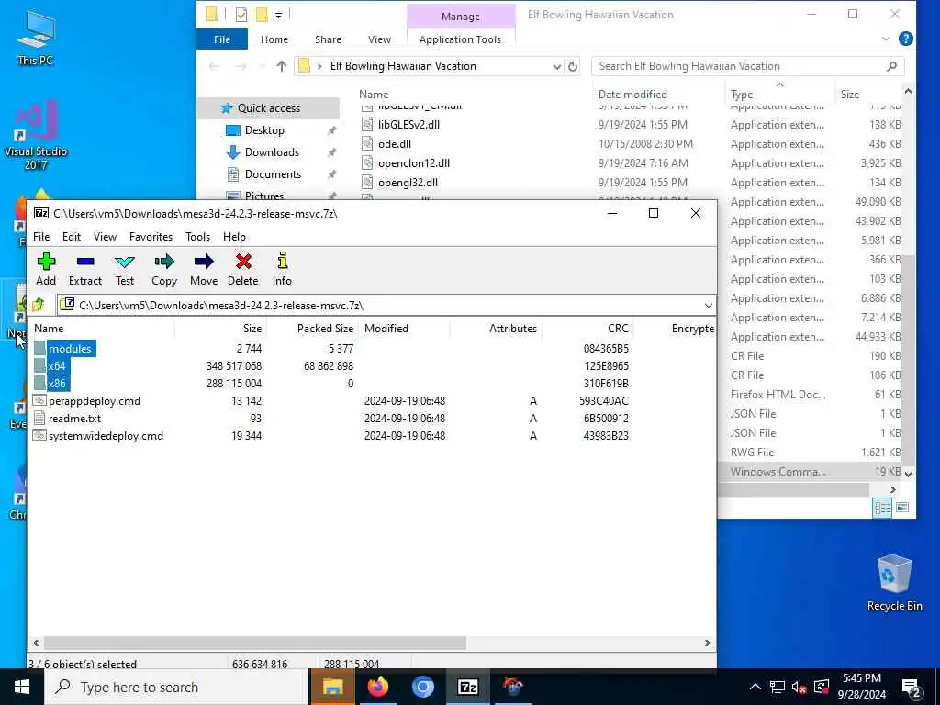Viewport: 940px width, 705px height.
Task: Open the This PC desktop icon
Action: (x=36, y=37)
